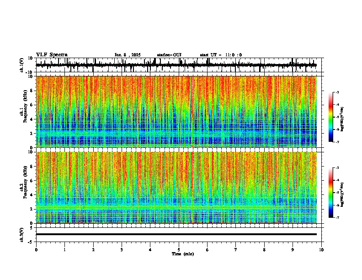Click the station identifier label in the header

[169, 55]
